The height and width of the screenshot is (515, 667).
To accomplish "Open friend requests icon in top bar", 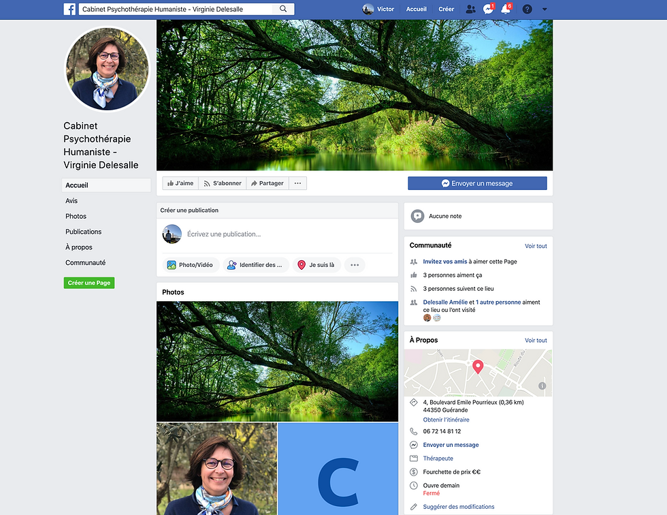I will (x=470, y=9).
